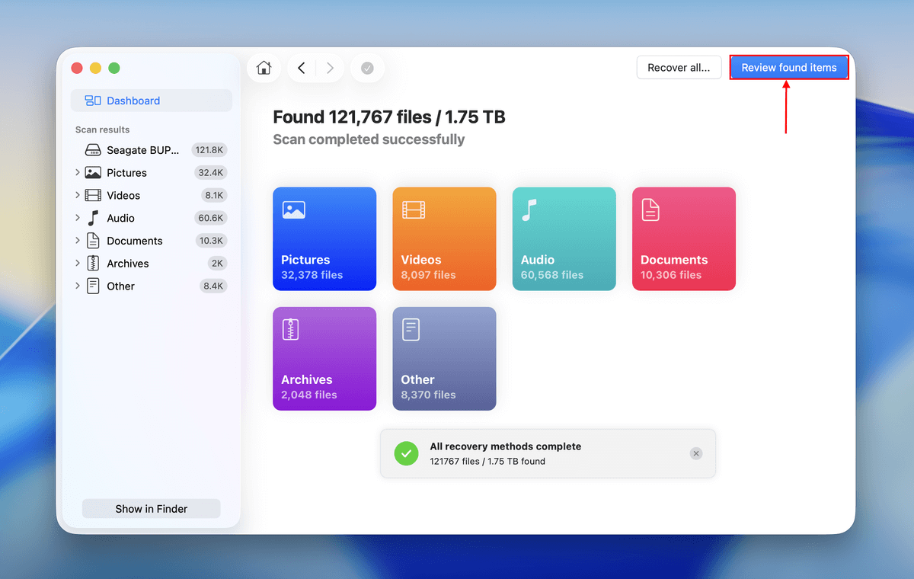
Task: Click Show in Finder button
Action: (151, 509)
